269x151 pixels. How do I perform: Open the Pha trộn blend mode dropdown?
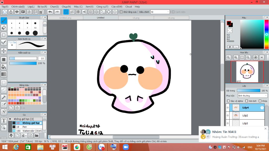click(x=252, y=96)
